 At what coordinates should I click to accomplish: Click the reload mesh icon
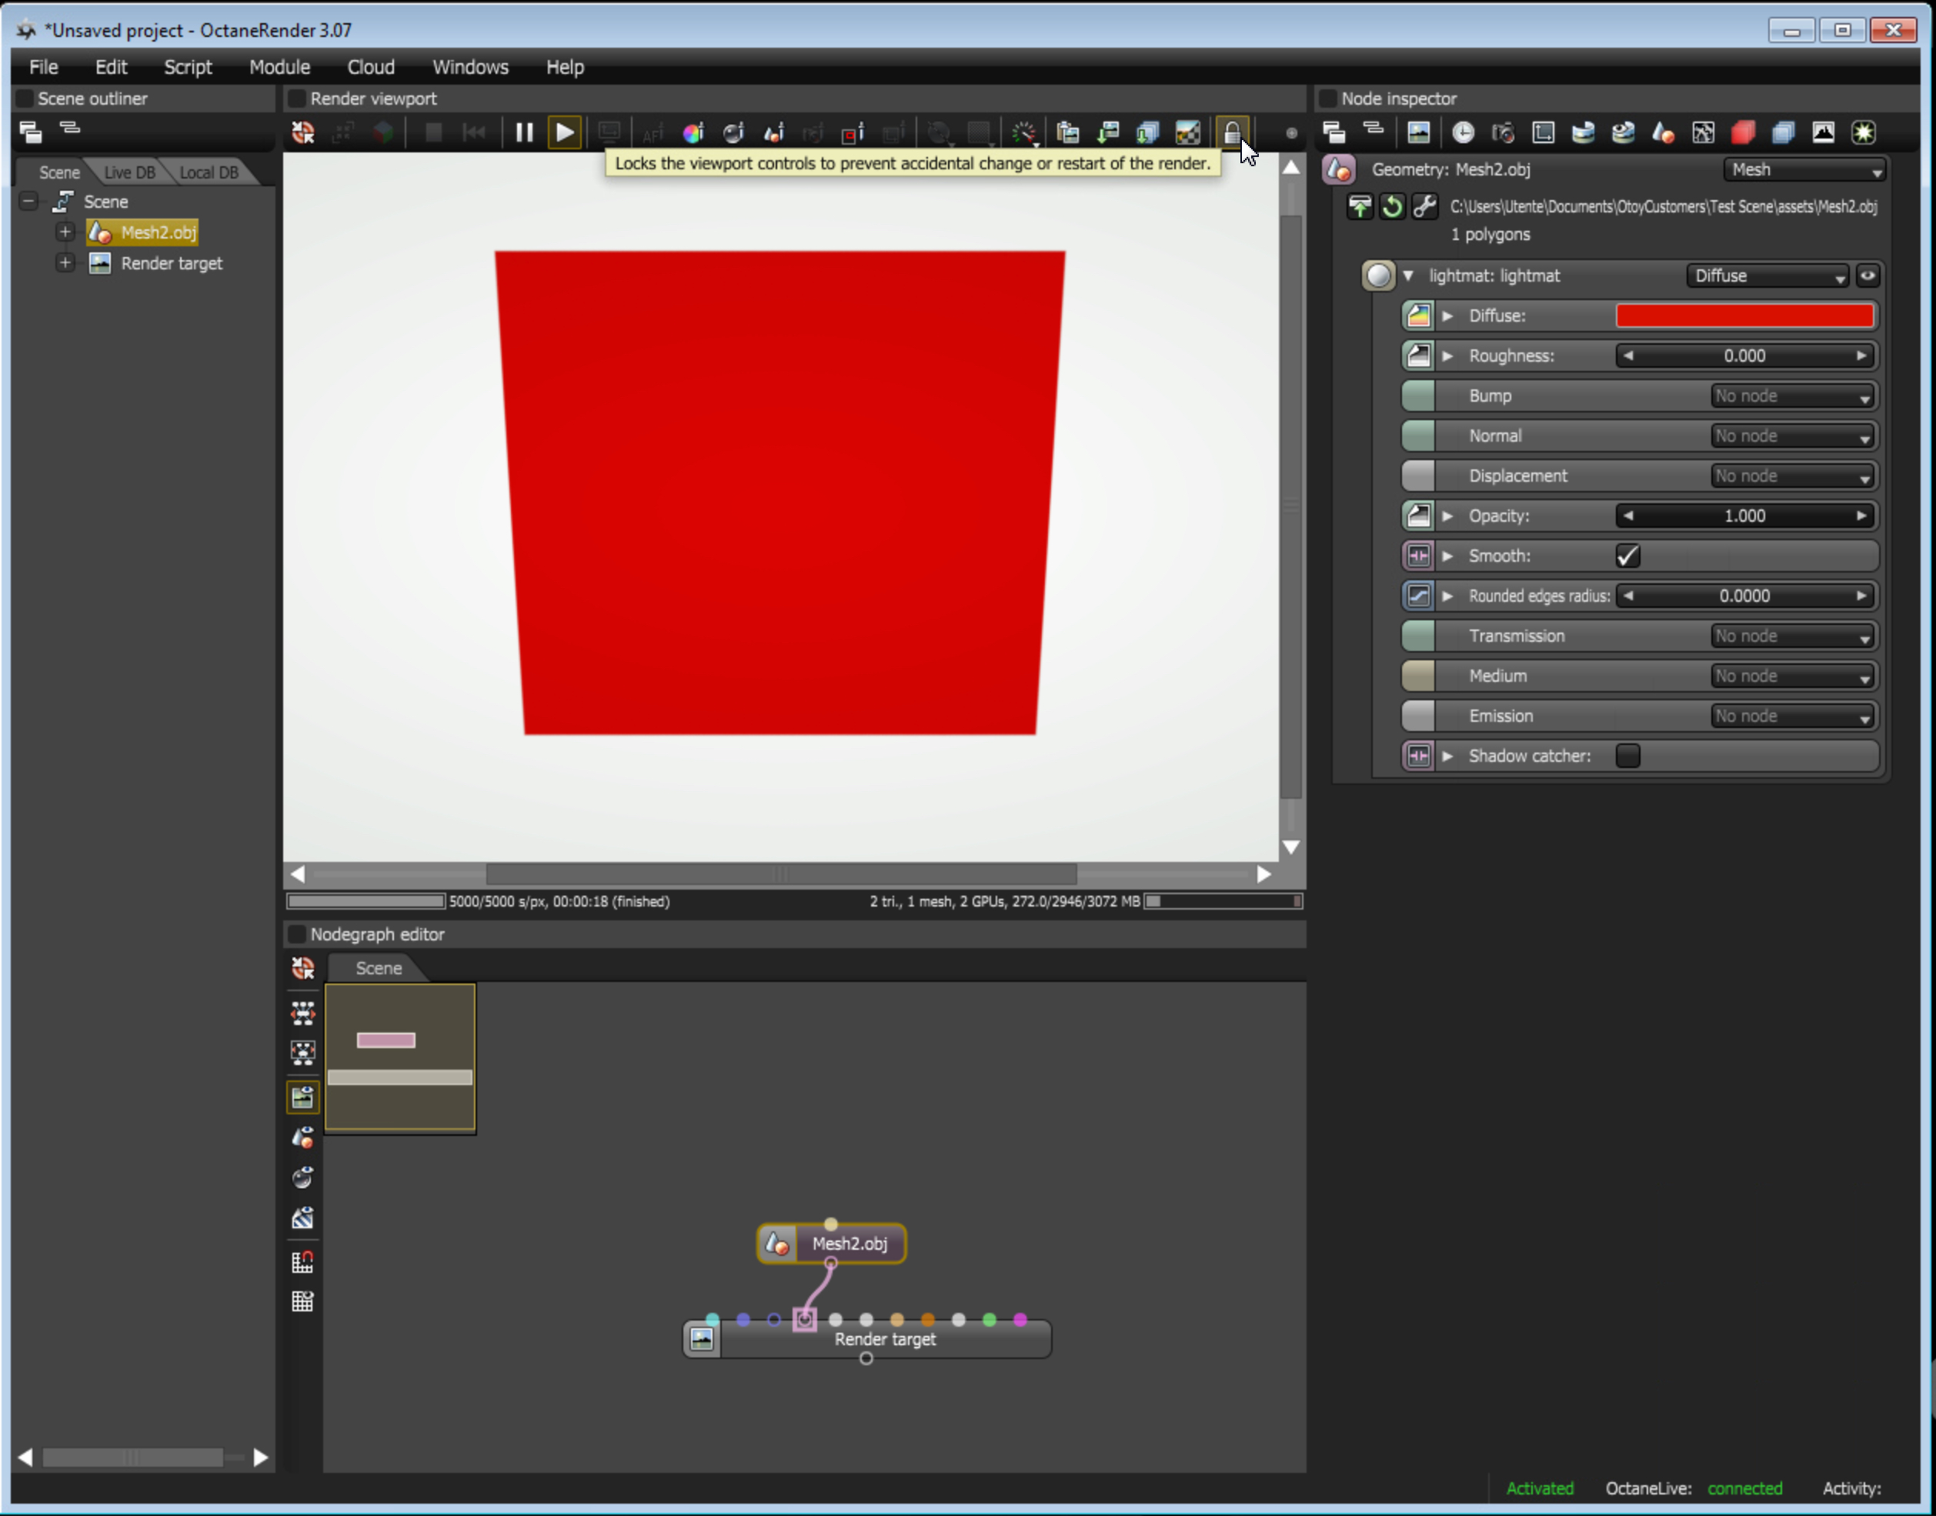pyautogui.click(x=1392, y=207)
